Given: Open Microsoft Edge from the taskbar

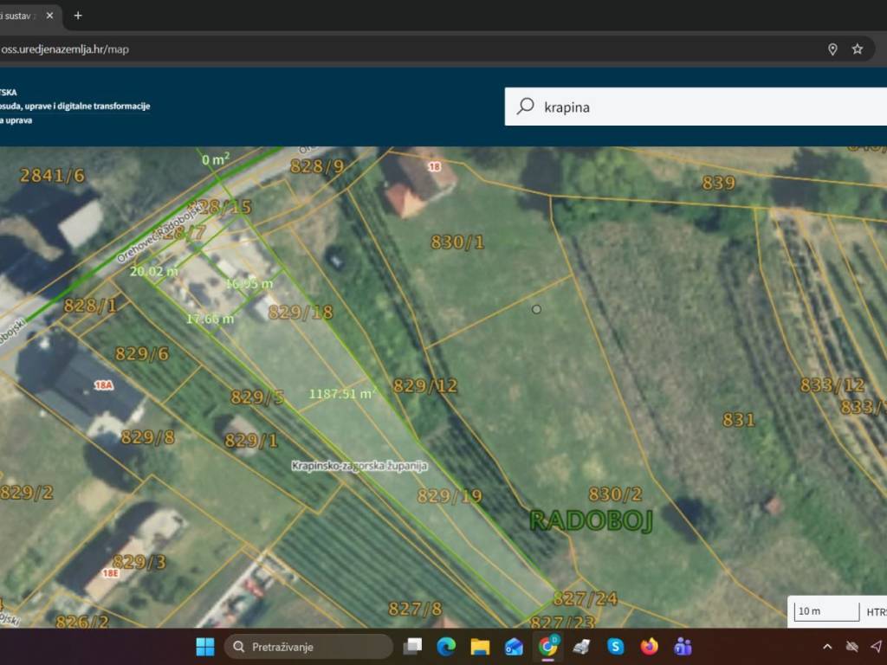Looking at the screenshot, I should [446, 647].
